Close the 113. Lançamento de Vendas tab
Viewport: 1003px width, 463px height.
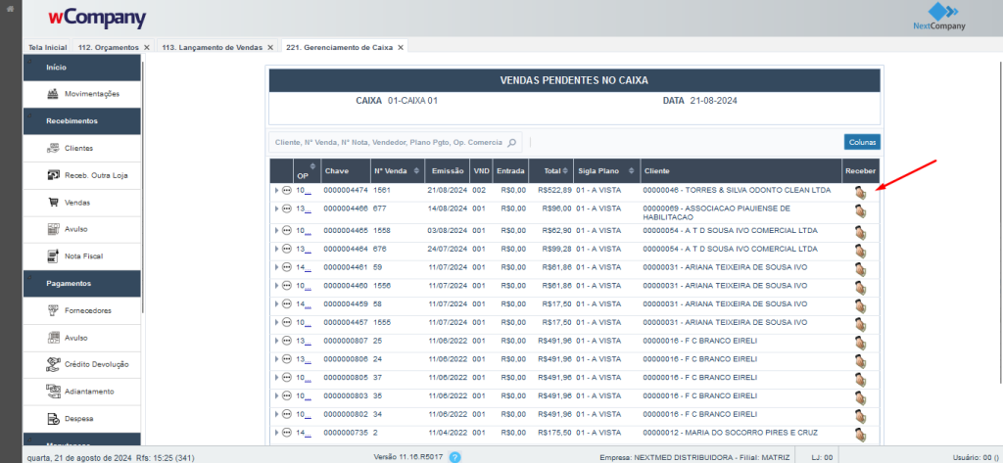coord(270,47)
